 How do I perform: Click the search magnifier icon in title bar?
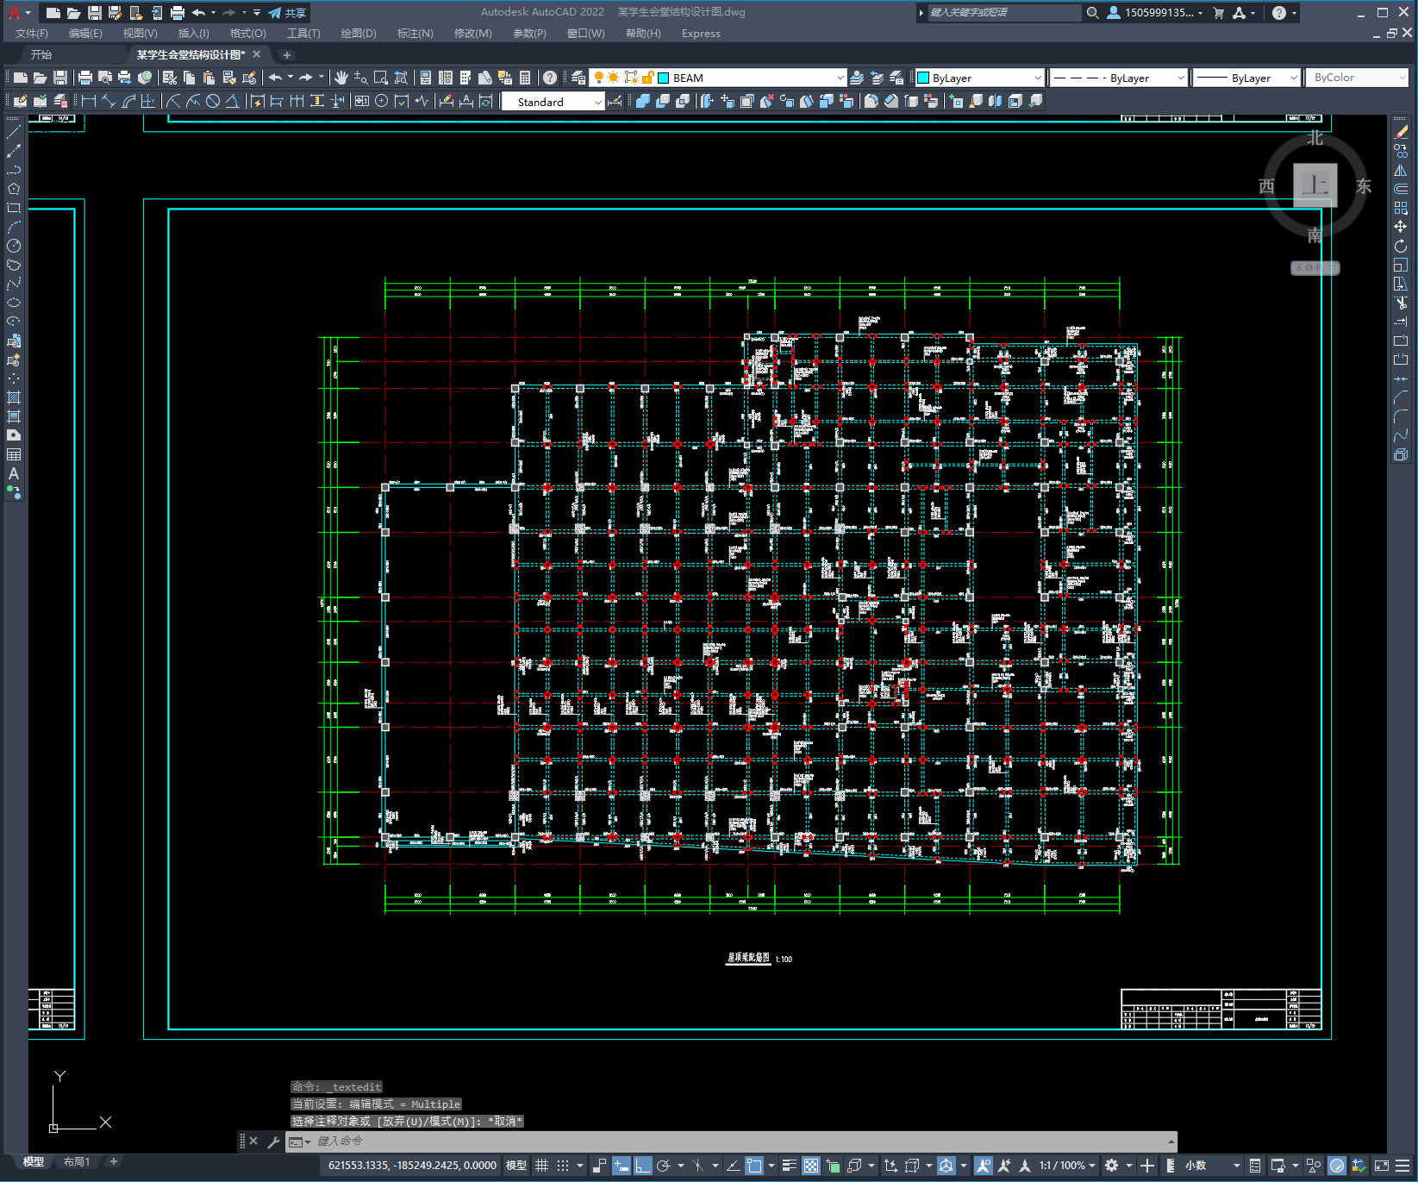[x=1093, y=13]
